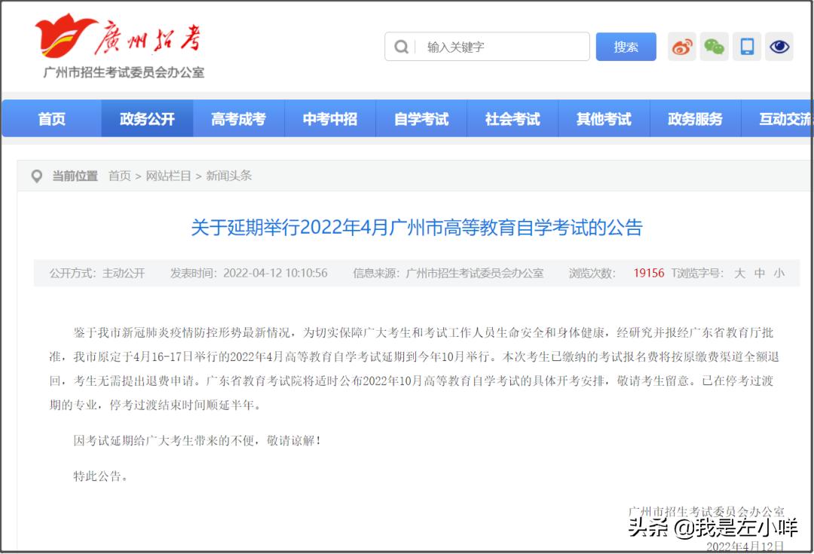Switch to the 高考成考 tab

coord(239,118)
